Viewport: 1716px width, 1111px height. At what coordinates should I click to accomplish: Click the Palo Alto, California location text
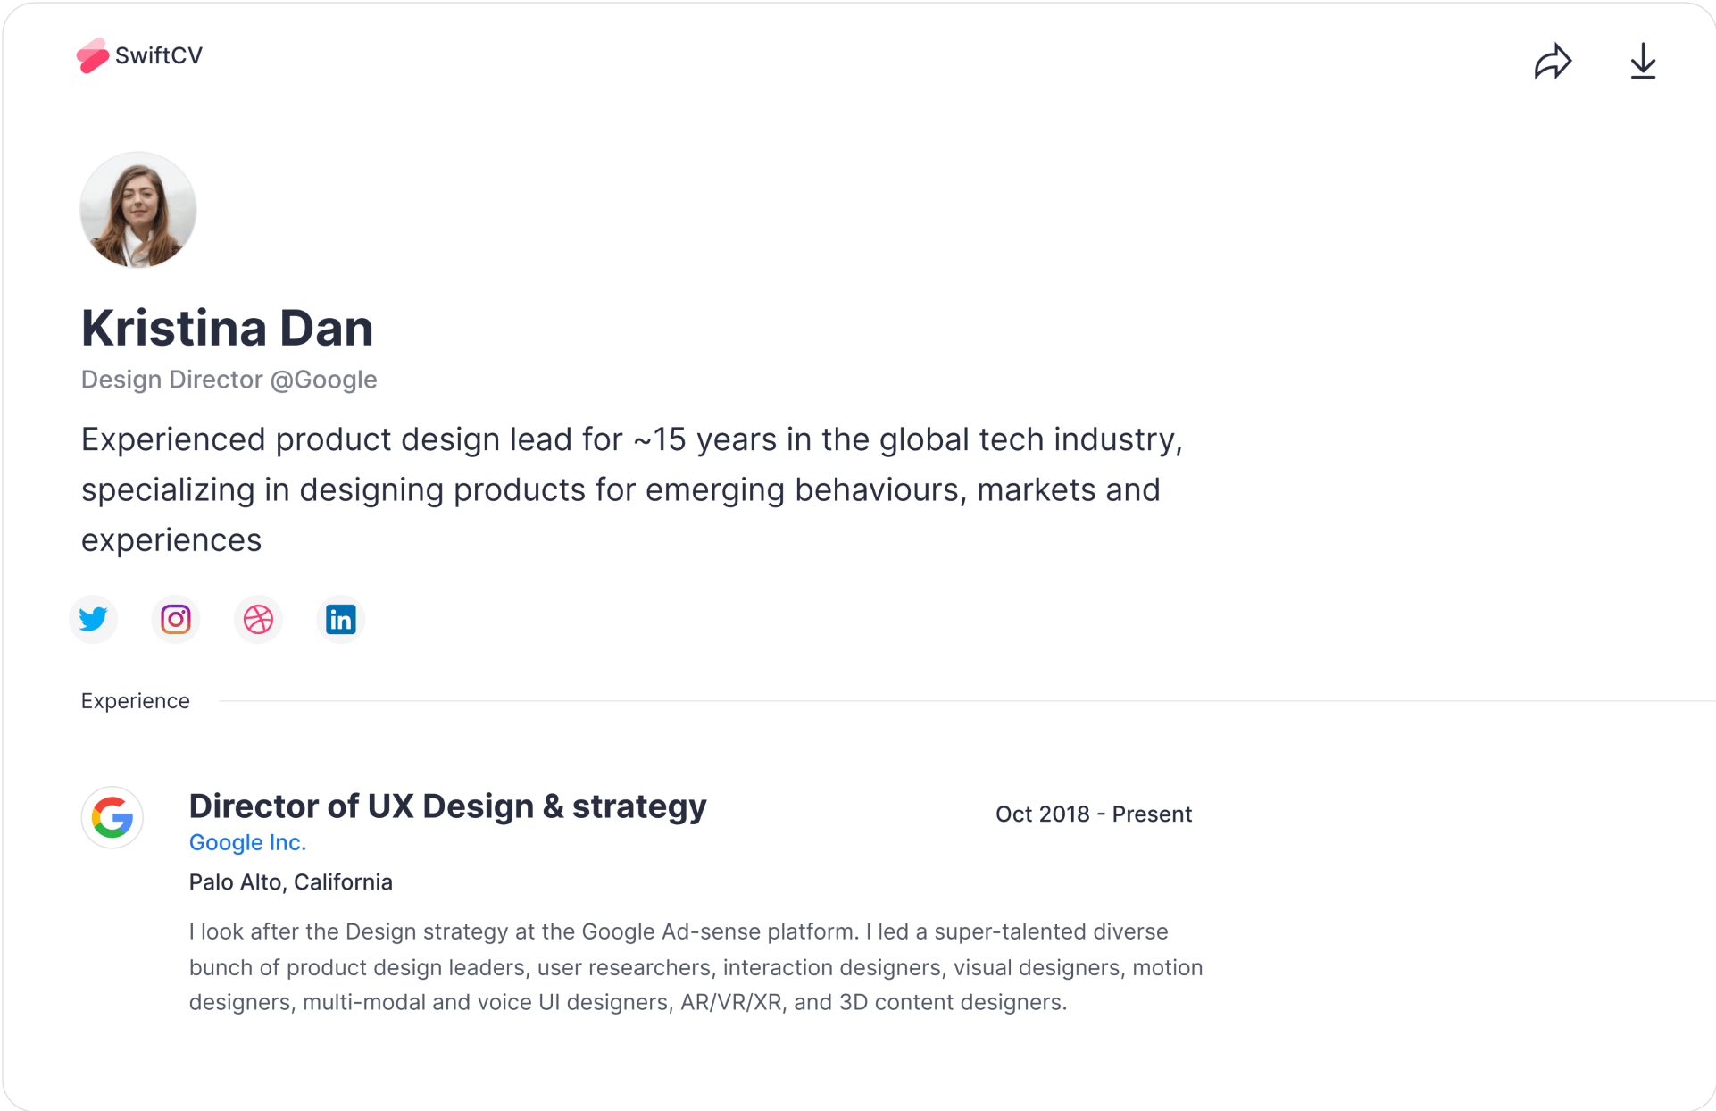tap(290, 881)
